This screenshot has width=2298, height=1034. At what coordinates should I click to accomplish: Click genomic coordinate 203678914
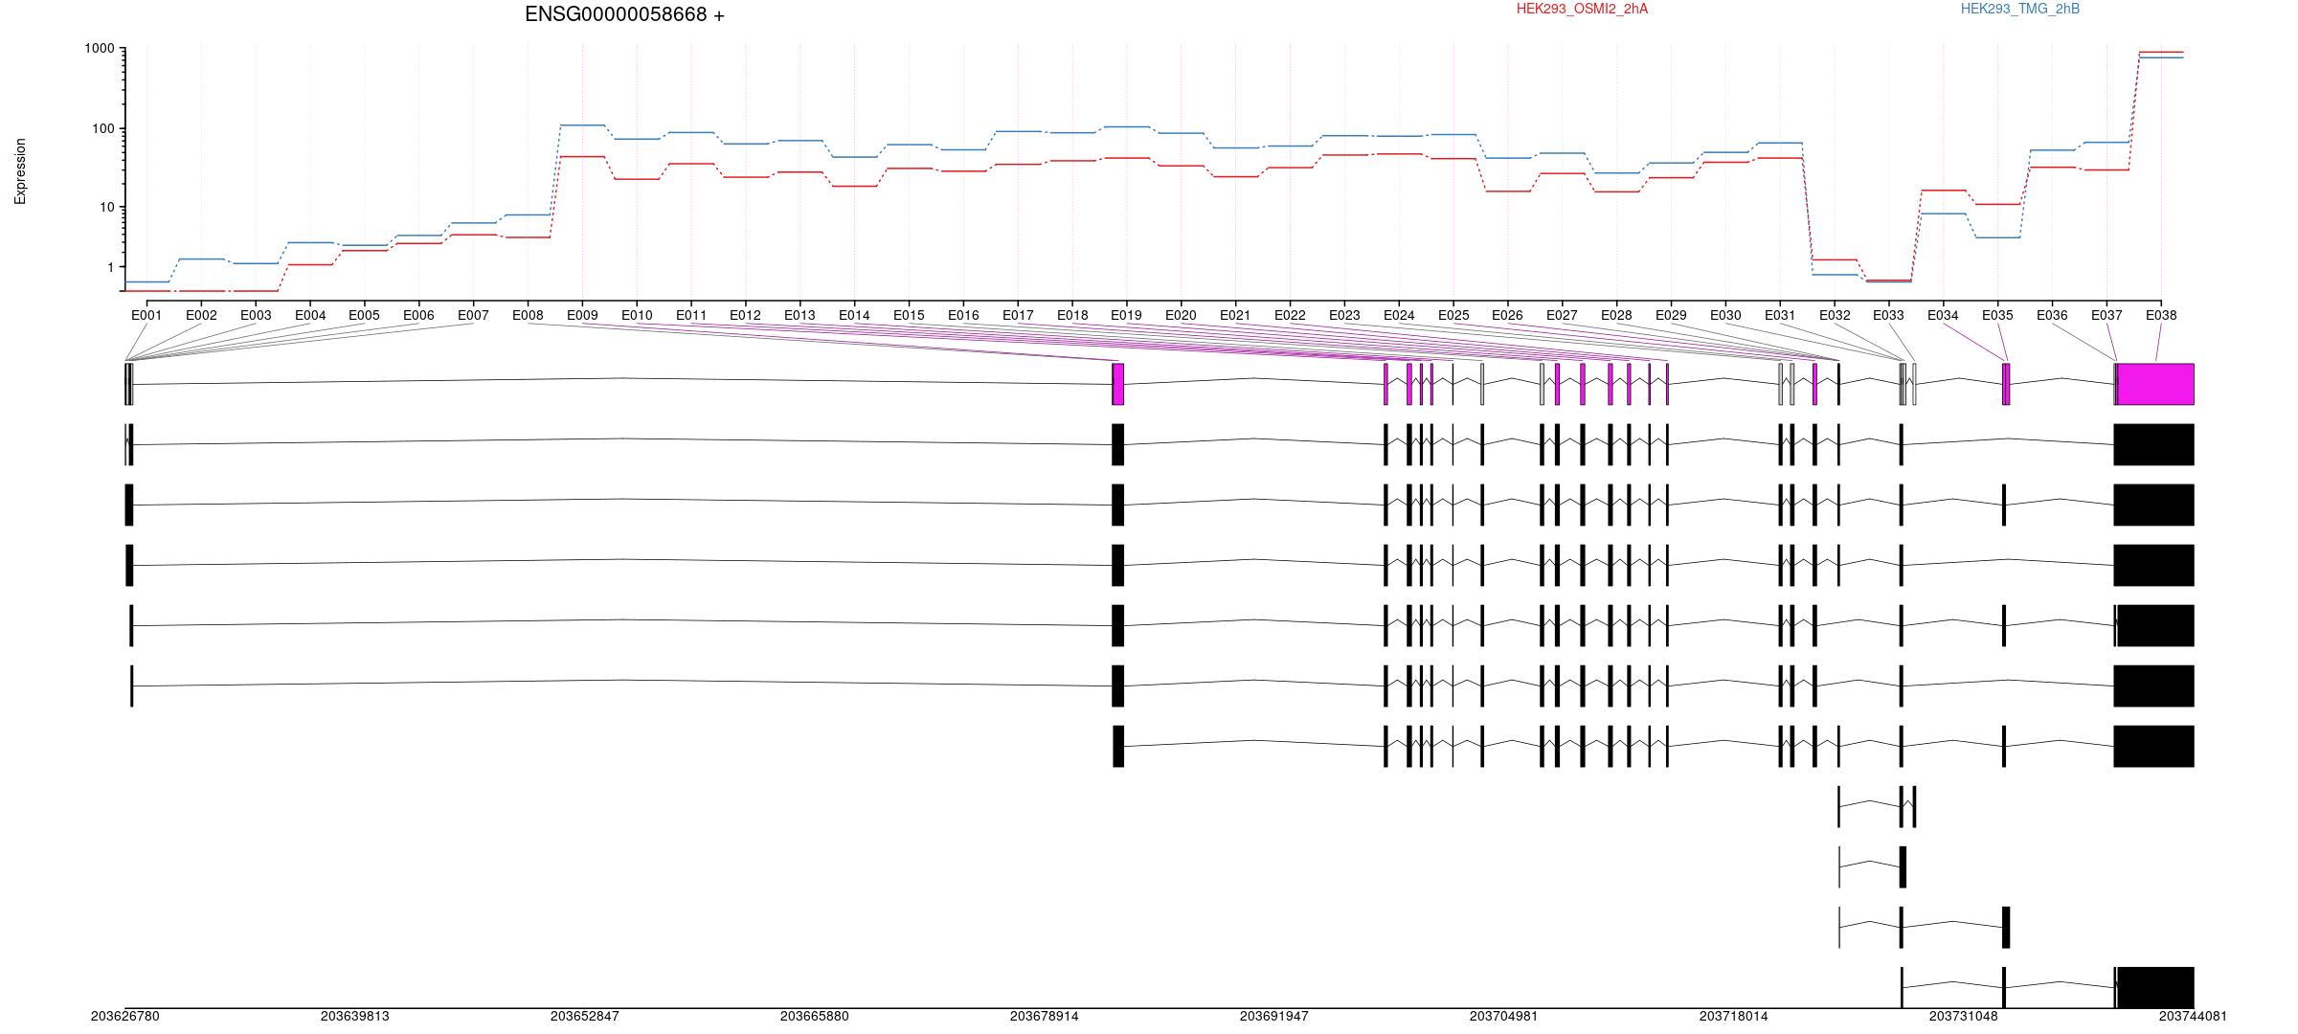[x=1045, y=1017]
